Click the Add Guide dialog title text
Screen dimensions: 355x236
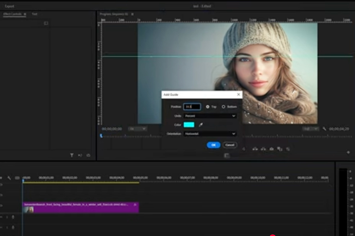click(171, 95)
